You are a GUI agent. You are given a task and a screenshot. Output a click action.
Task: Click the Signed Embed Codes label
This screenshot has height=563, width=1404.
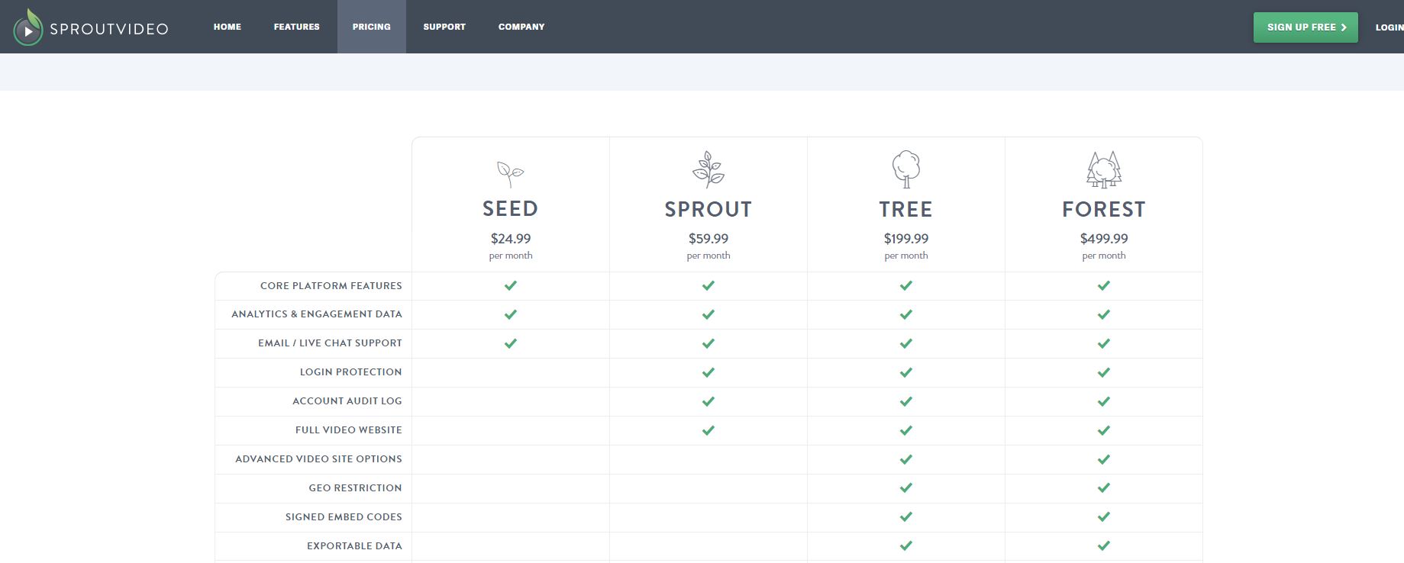pos(344,517)
